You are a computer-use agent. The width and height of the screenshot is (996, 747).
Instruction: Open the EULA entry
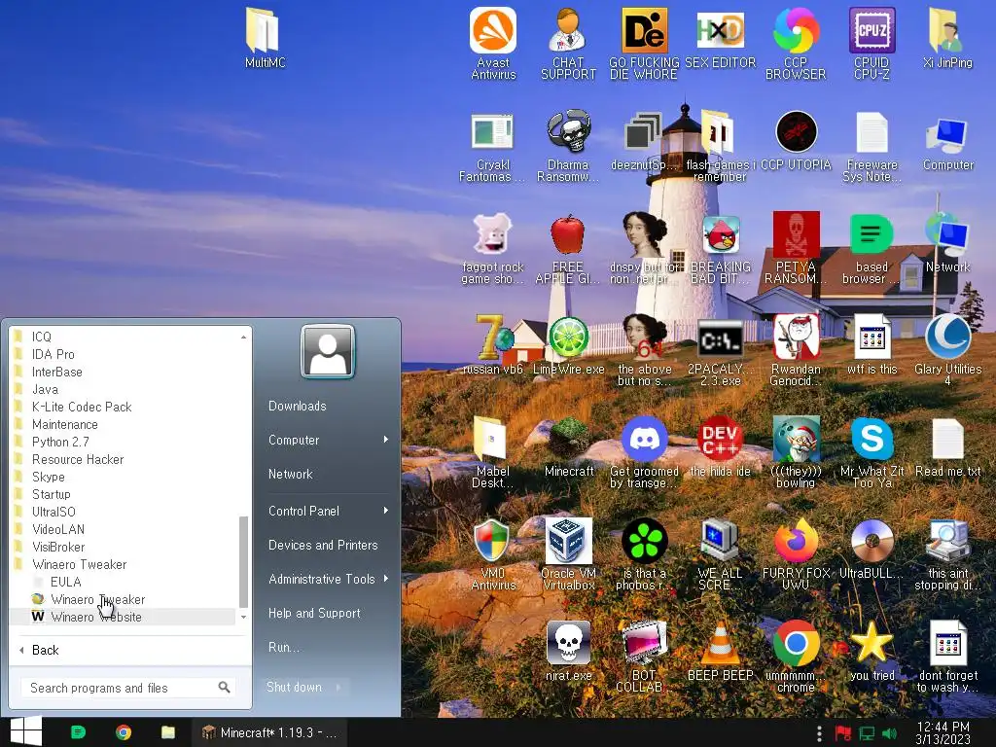[65, 582]
